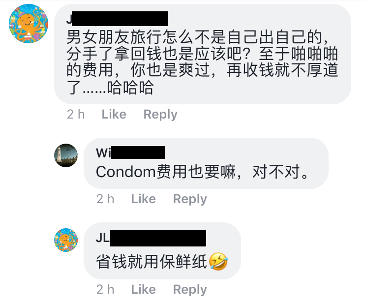Click the 2 h timestamp under 省钱就用保鲜纸
The height and width of the screenshot is (305, 366).
105,289
